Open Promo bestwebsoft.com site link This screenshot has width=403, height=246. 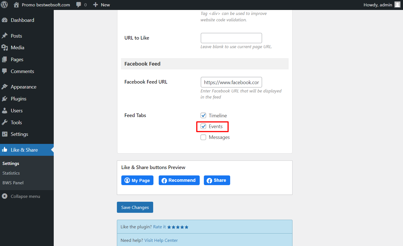pyautogui.click(x=46, y=5)
